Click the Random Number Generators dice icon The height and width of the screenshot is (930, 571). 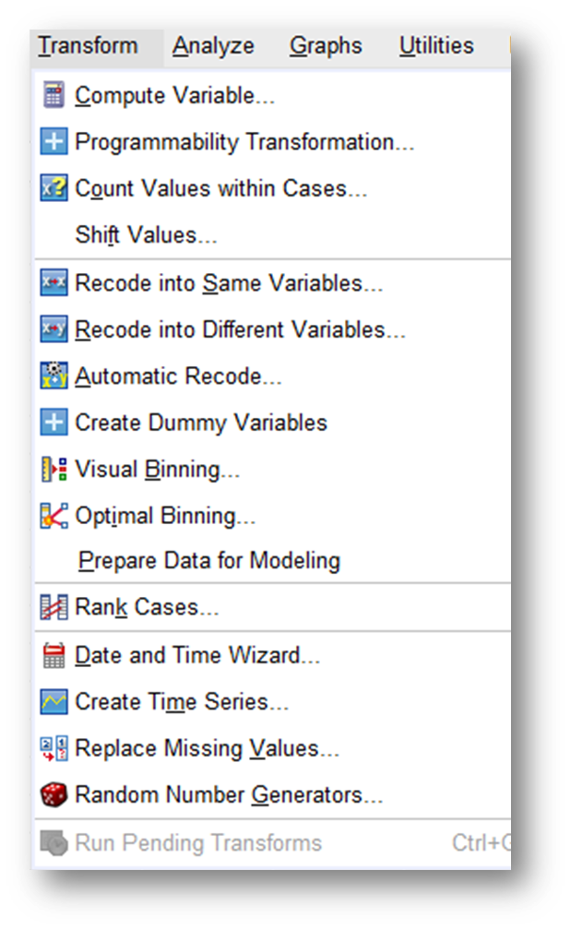(x=54, y=794)
